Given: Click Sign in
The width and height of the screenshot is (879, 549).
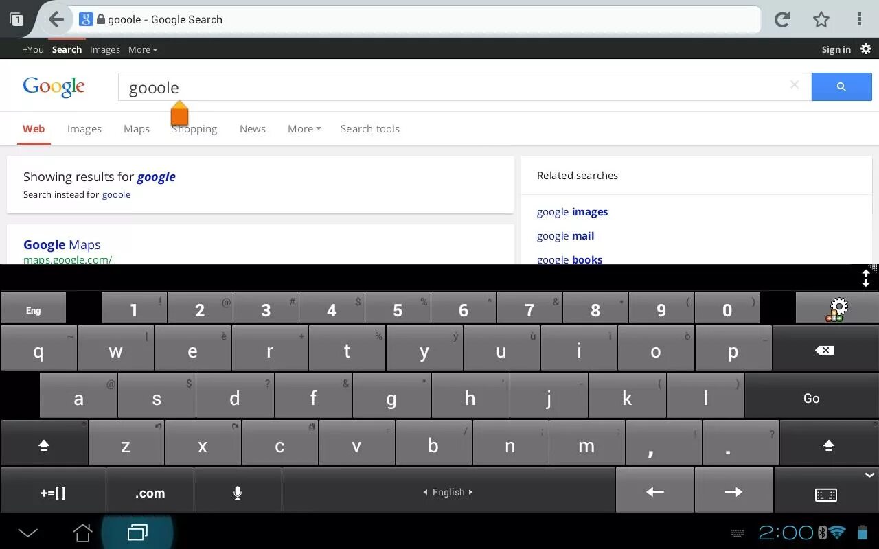Looking at the screenshot, I should coord(836,49).
